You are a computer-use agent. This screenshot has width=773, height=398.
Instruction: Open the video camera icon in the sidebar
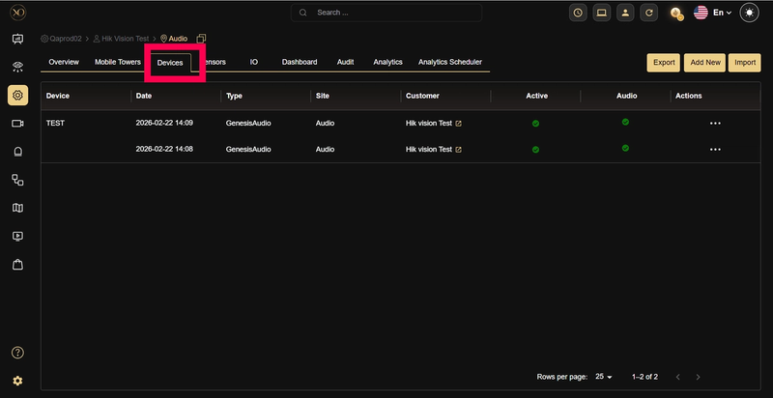[17, 124]
